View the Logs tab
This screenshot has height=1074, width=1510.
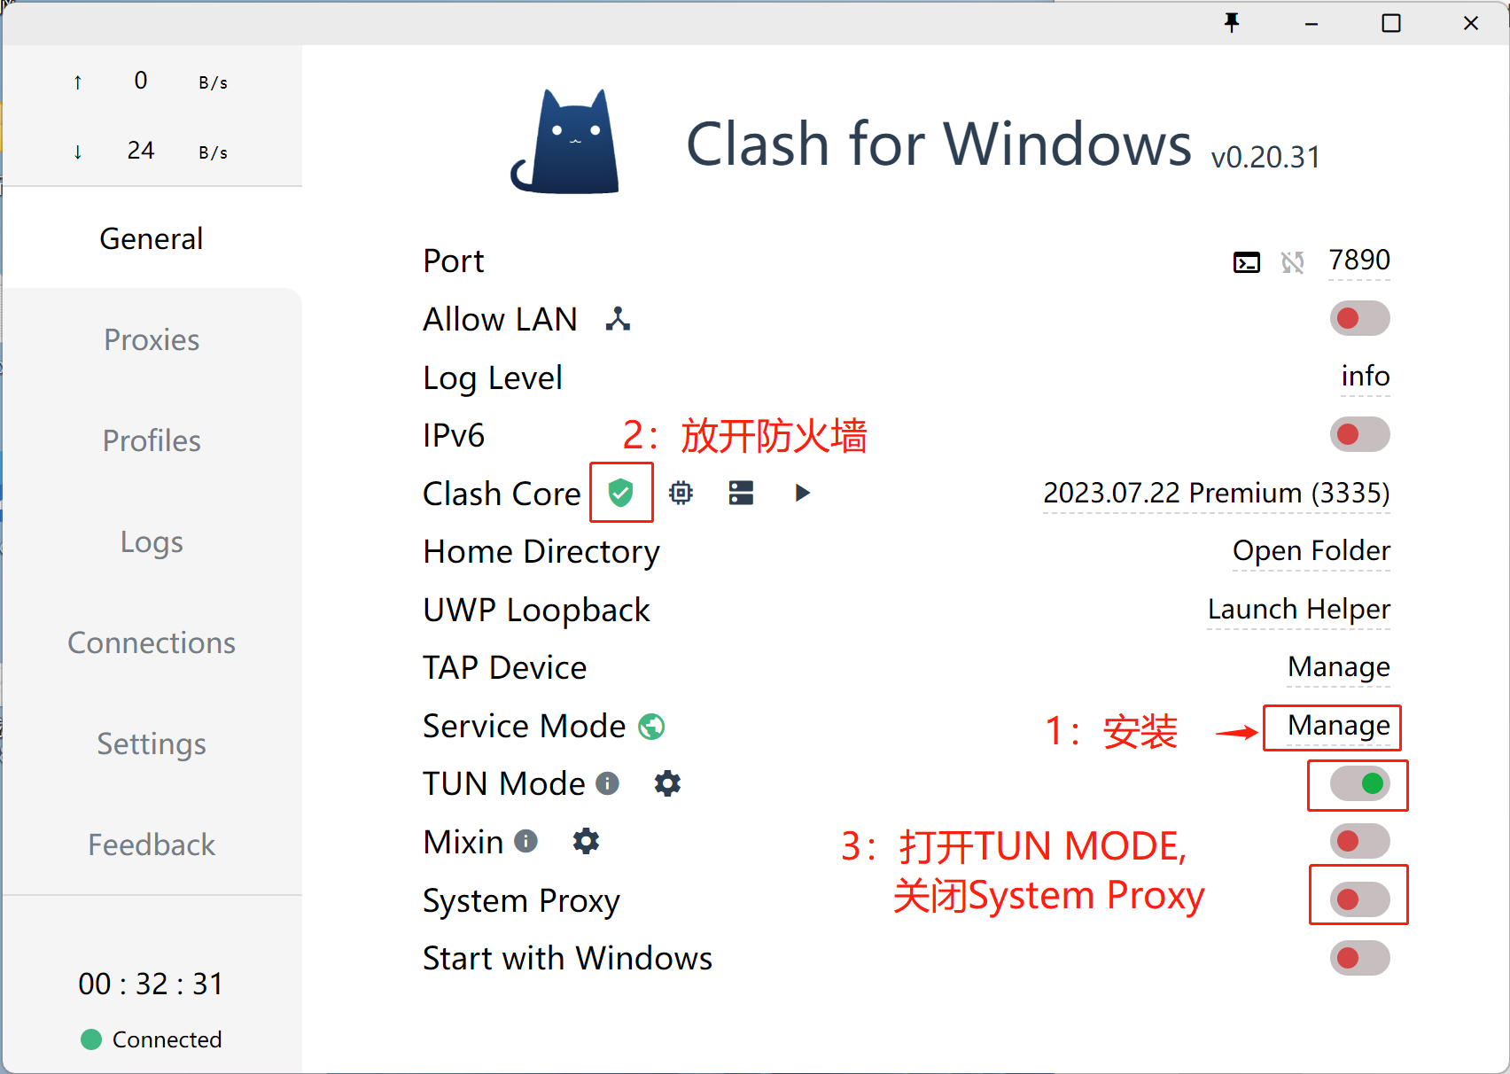point(152,541)
